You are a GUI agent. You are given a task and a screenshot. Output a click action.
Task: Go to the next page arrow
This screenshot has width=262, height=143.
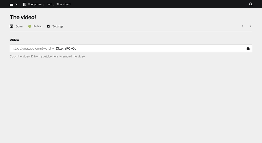250,26
